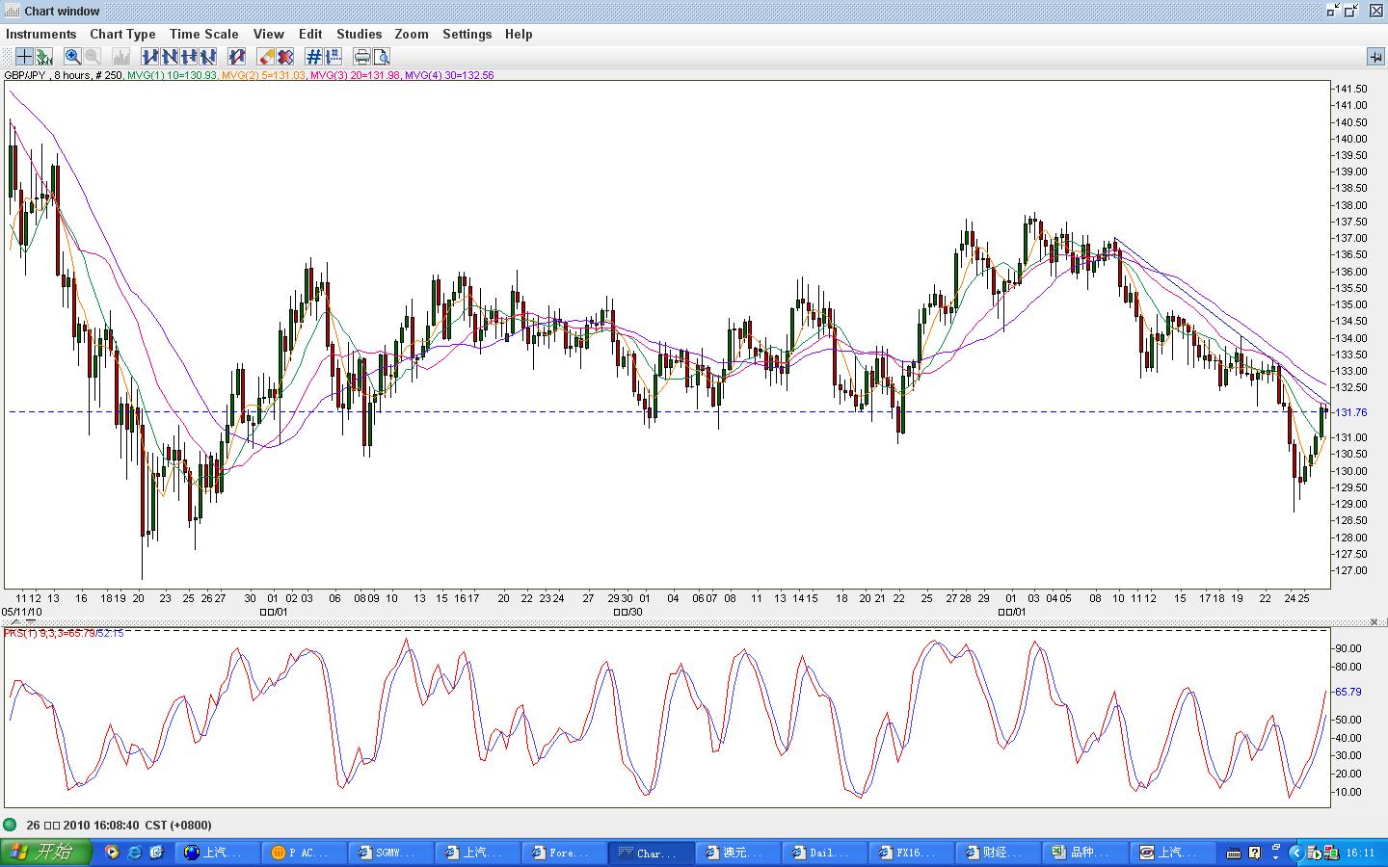Click the MVG(4) 30=132.56 legend label
Screen dimensions: 1388x867
[449, 75]
